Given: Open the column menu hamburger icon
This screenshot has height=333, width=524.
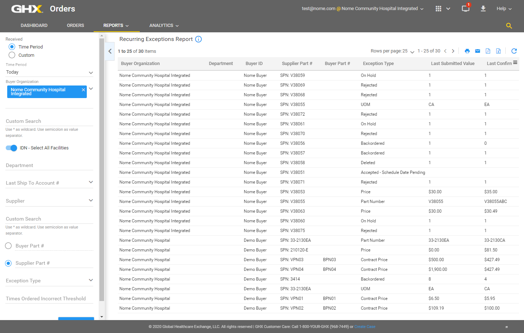Looking at the screenshot, I should point(515,63).
